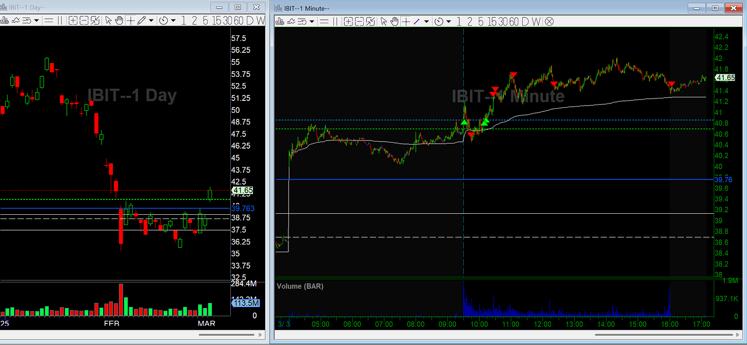Switch 1 Day window to 5-minute timeframe
The width and height of the screenshot is (747, 345).
click(x=205, y=21)
